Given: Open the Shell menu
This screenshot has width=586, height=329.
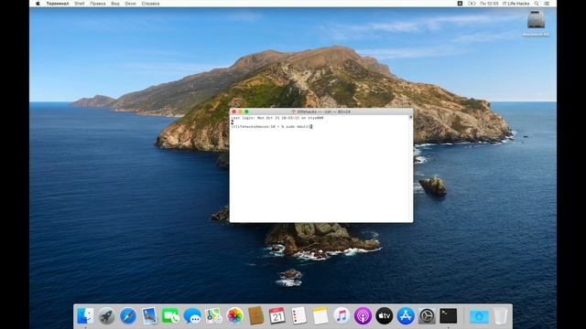Looking at the screenshot, I should pyautogui.click(x=80, y=4).
